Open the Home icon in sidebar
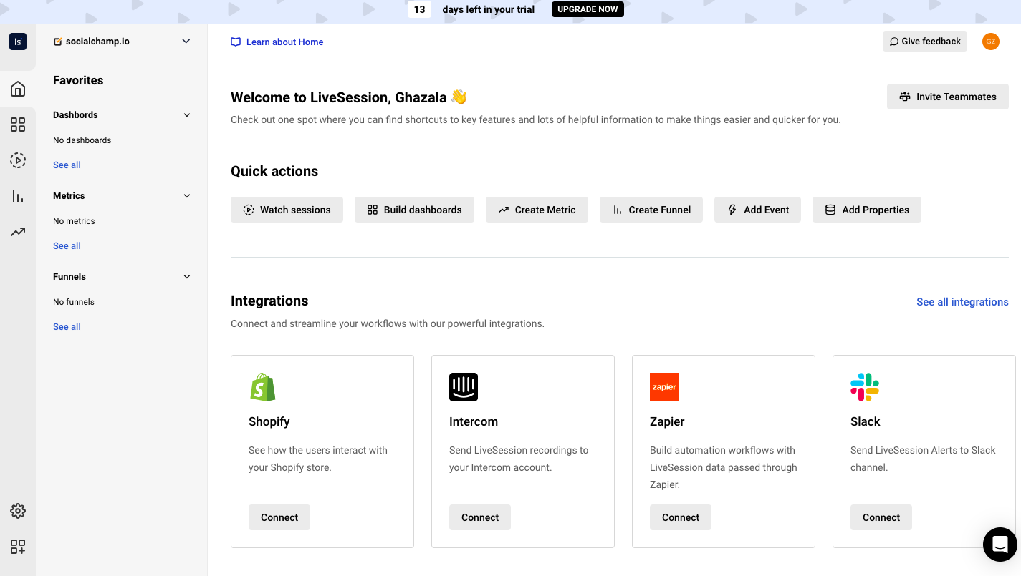Image resolution: width=1021 pixels, height=576 pixels. (x=18, y=89)
